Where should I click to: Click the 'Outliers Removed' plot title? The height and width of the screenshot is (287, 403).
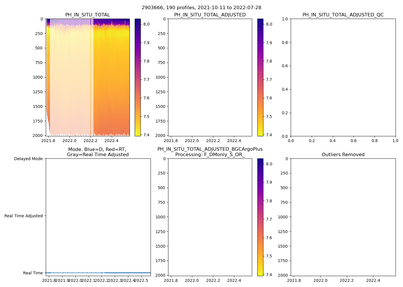click(343, 155)
